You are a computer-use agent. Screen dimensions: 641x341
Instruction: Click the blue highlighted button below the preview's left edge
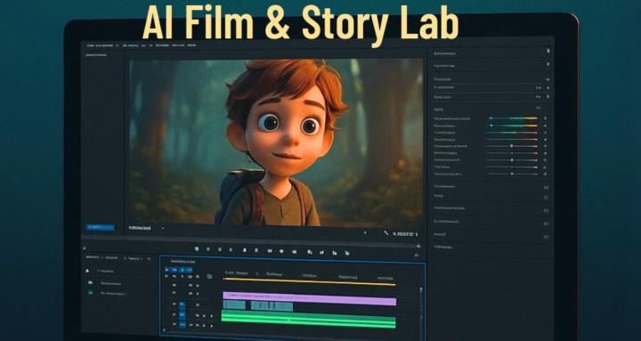tap(100, 227)
